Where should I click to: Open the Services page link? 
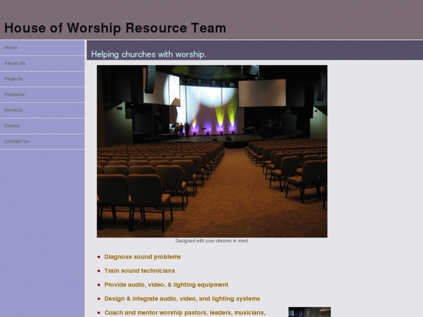13,110
